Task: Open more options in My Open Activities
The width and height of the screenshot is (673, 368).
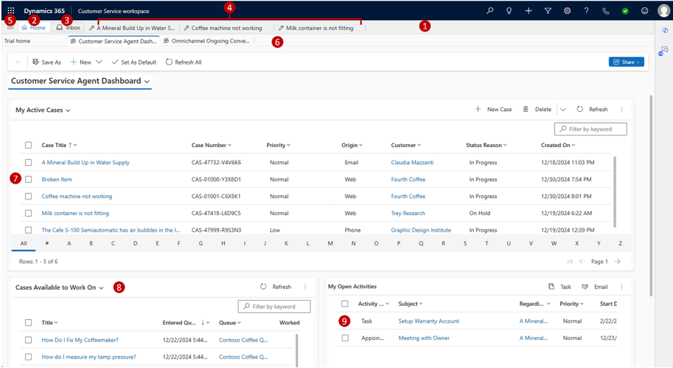Action: (x=621, y=287)
